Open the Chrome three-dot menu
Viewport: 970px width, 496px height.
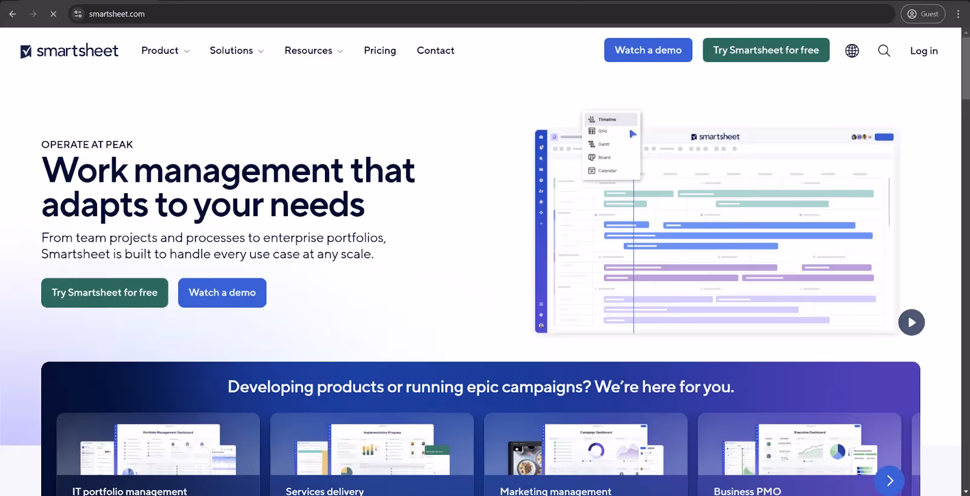(958, 14)
